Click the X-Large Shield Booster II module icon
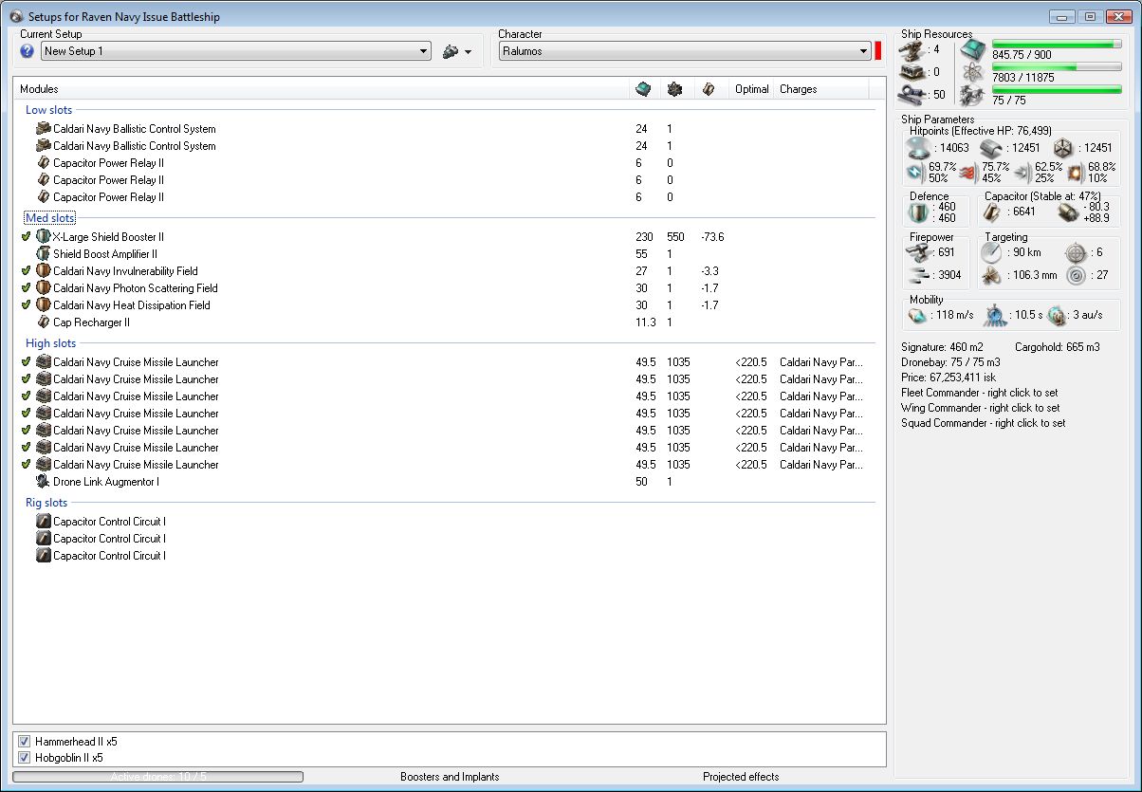Screen dimensions: 1142x792 pyautogui.click(x=43, y=237)
